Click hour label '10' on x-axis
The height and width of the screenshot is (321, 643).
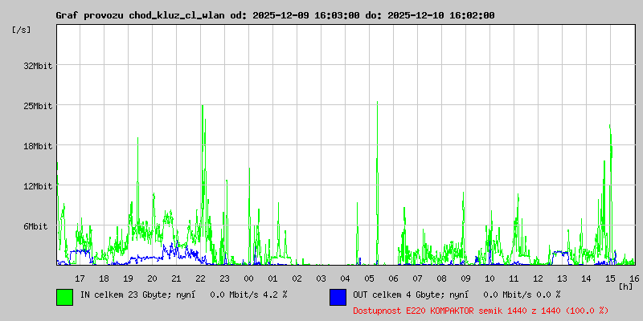point(489,278)
